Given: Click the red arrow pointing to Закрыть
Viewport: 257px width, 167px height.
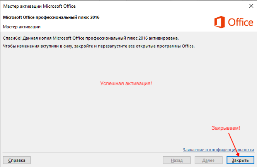Looking at the screenshot, I should [234, 145].
